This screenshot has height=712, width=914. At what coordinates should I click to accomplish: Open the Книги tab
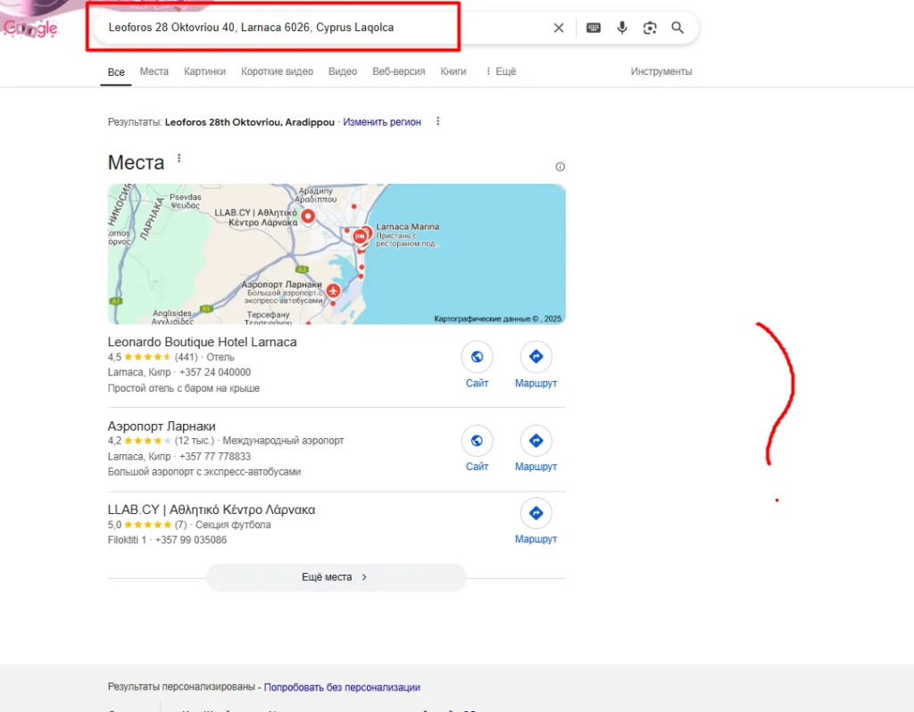pyautogui.click(x=453, y=71)
